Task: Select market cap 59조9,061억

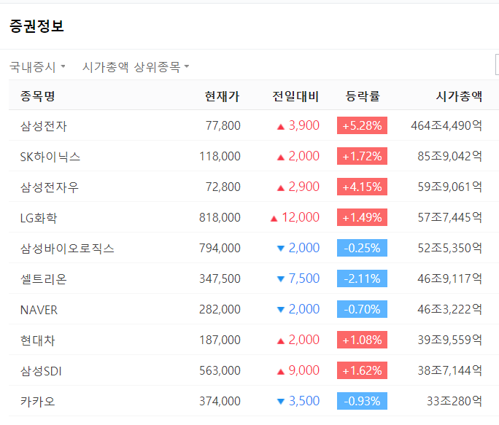Action: pyautogui.click(x=449, y=187)
